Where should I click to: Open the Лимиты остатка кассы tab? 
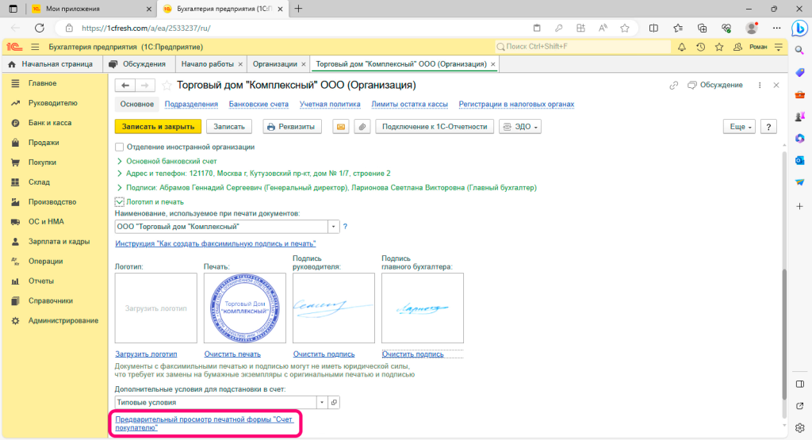tap(410, 105)
